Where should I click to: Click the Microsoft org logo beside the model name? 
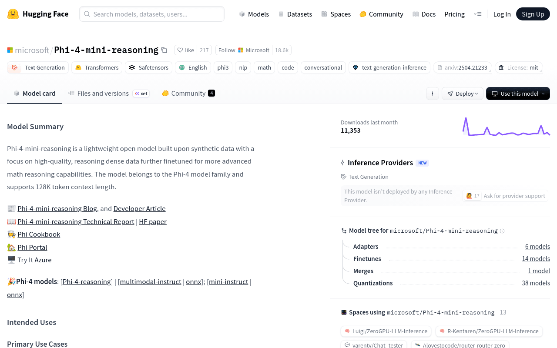pos(10,50)
